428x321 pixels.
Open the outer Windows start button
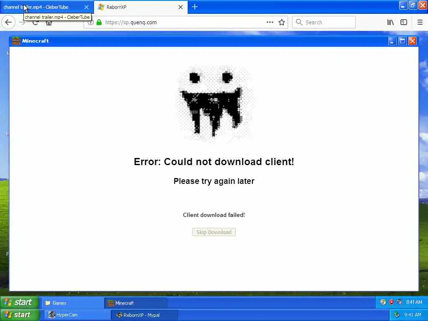[x=20, y=315]
